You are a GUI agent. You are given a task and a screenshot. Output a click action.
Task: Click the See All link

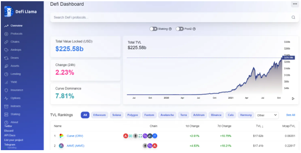click(291, 115)
